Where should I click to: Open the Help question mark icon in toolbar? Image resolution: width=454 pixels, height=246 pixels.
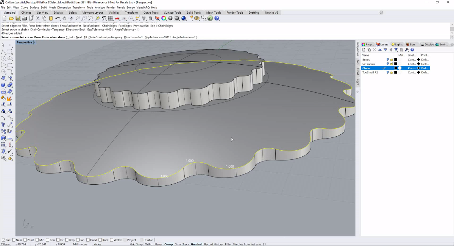[217, 18]
